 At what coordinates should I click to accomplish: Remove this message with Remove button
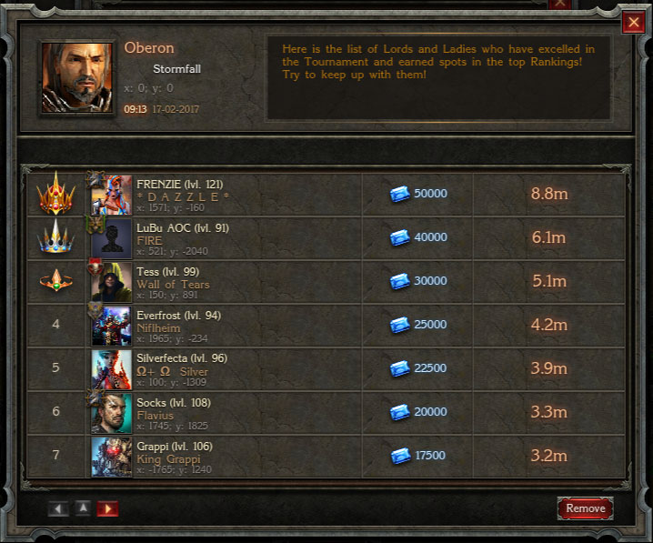pyautogui.click(x=585, y=508)
